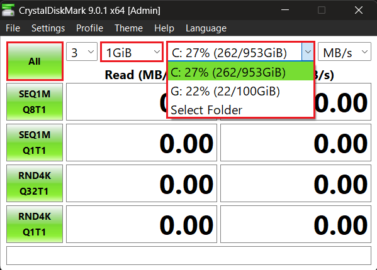Screen dimensions: 377x270
Task: Run the SEQ1M Q1T1 test
Action: click(x=35, y=143)
